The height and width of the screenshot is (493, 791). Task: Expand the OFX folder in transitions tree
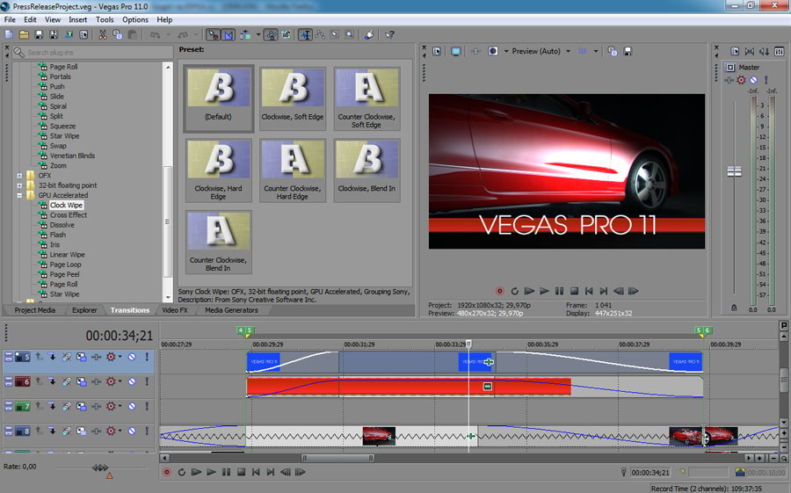pyautogui.click(x=19, y=176)
